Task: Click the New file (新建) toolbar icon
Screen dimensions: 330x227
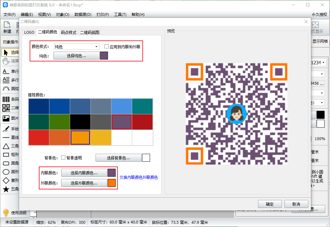Action: point(7,27)
